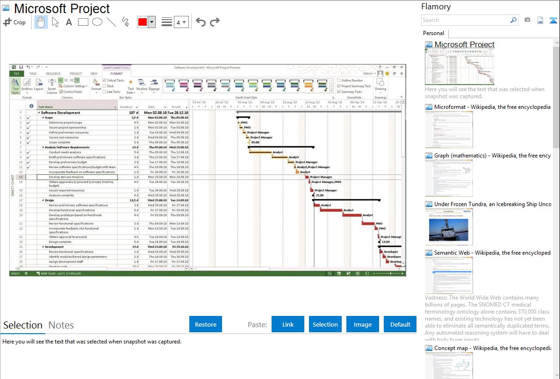Select the Crop tool
560x379 pixels.
click(14, 22)
